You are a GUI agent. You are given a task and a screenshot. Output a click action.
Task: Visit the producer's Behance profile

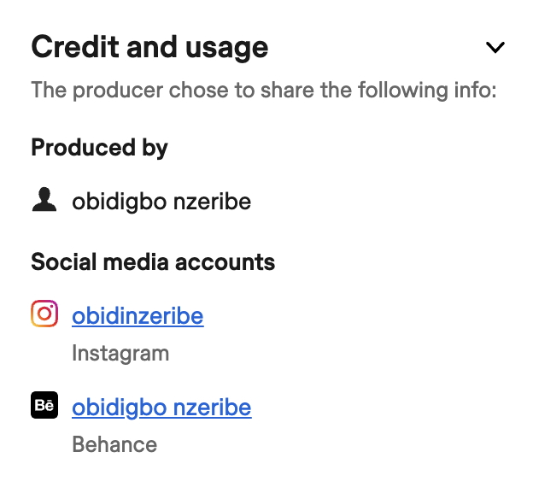coord(161,408)
